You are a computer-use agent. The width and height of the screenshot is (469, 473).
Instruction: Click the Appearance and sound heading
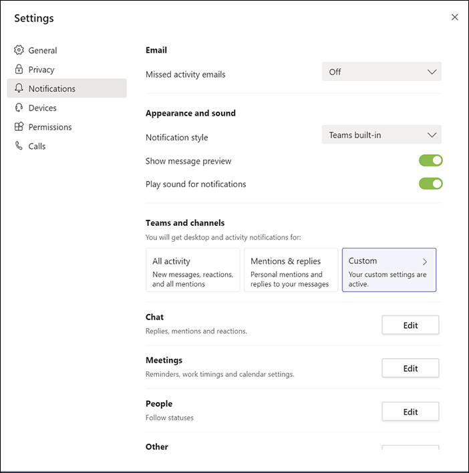click(190, 113)
